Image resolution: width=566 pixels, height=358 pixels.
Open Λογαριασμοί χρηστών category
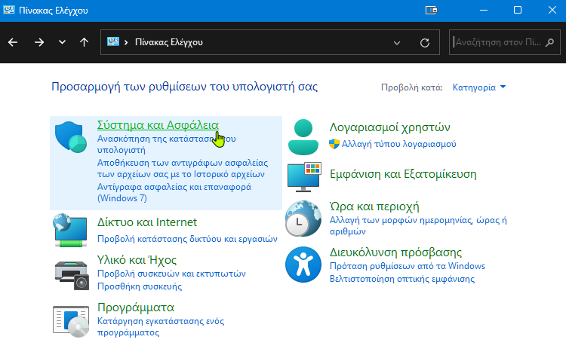[390, 127]
